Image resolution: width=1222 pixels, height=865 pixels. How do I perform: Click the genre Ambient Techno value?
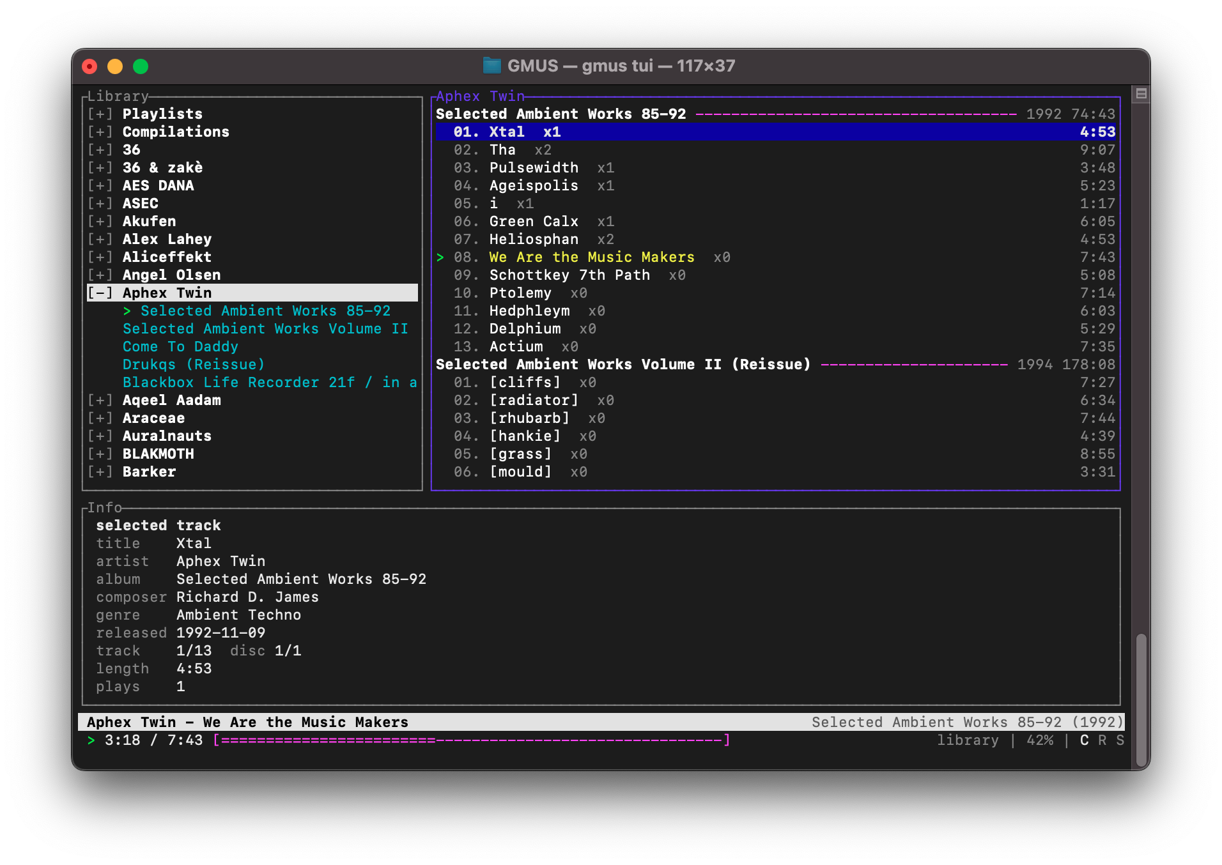238,615
